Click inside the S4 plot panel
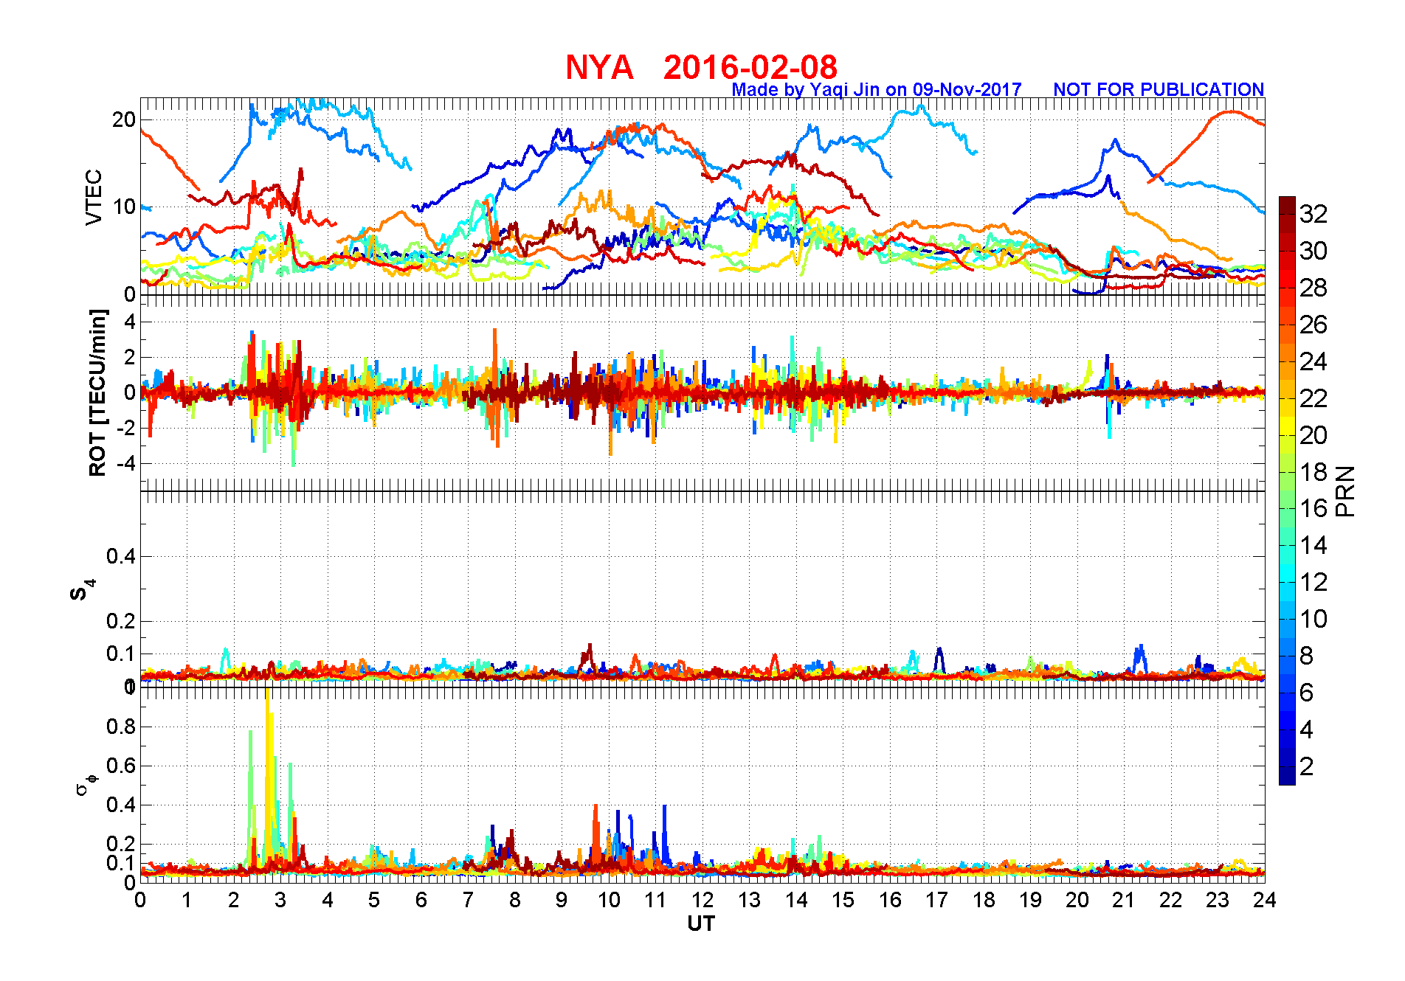Screen dimensions: 1405x981 (702, 589)
